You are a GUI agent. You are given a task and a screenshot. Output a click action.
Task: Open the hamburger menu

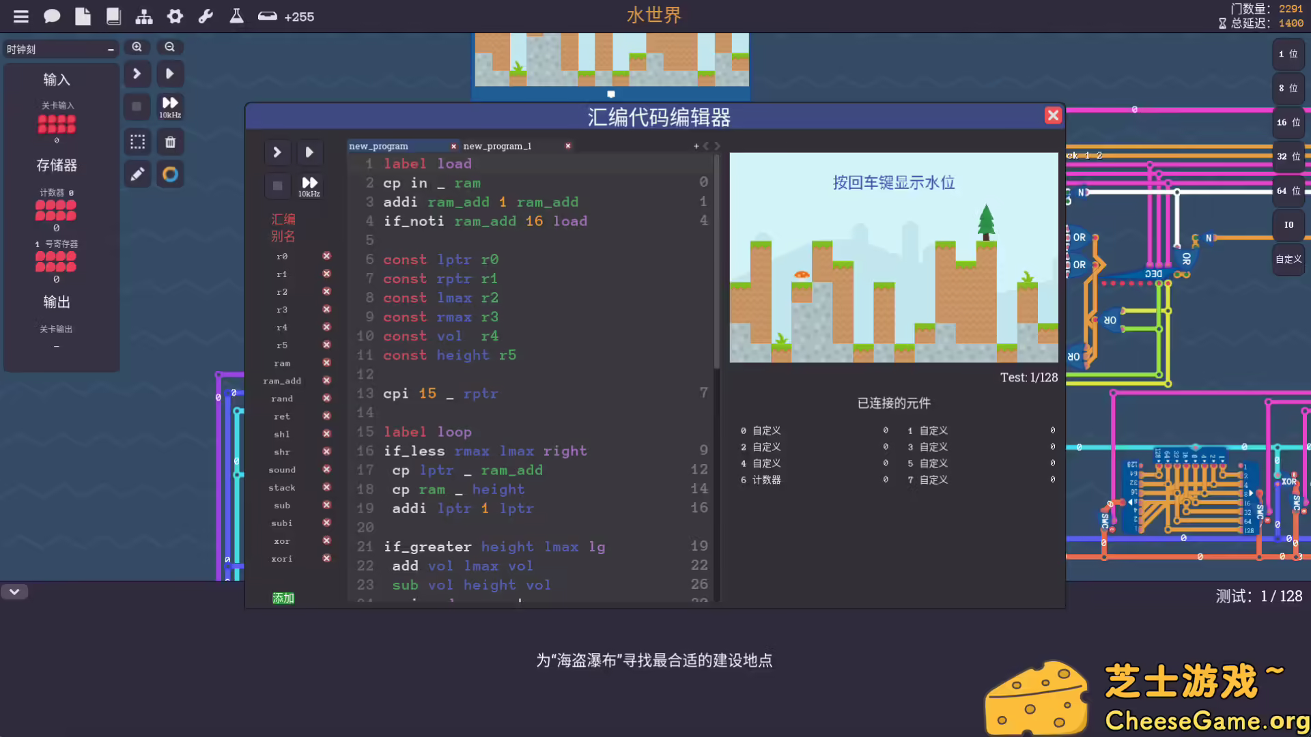tap(21, 16)
